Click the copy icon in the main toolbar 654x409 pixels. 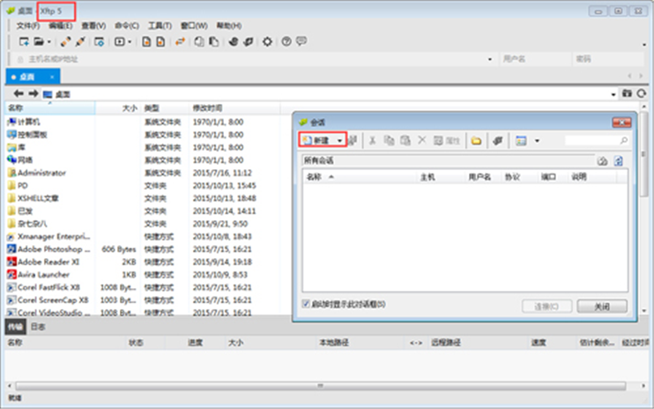pos(199,41)
